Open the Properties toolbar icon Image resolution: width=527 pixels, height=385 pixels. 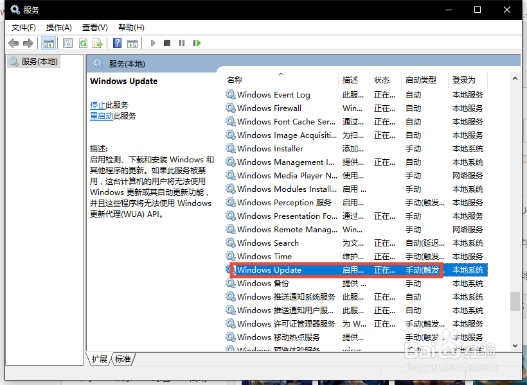click(x=68, y=43)
